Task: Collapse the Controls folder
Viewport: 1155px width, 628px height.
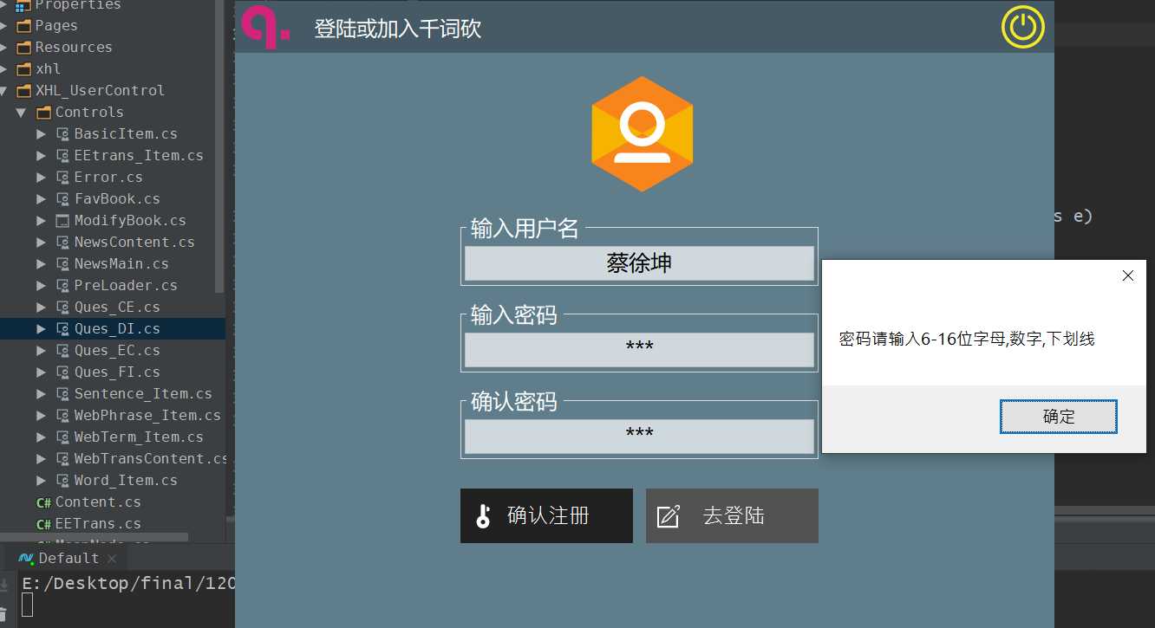Action: coord(21,112)
